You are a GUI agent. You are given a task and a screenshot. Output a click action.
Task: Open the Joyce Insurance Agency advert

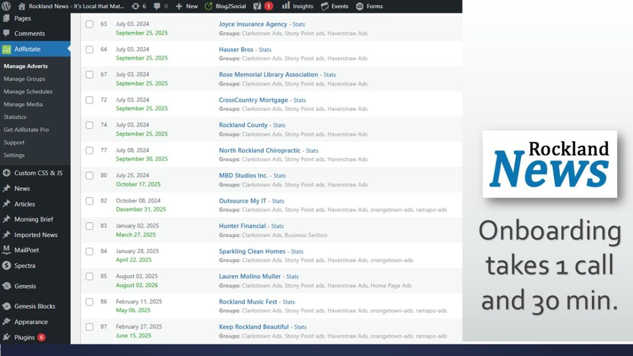tap(253, 24)
